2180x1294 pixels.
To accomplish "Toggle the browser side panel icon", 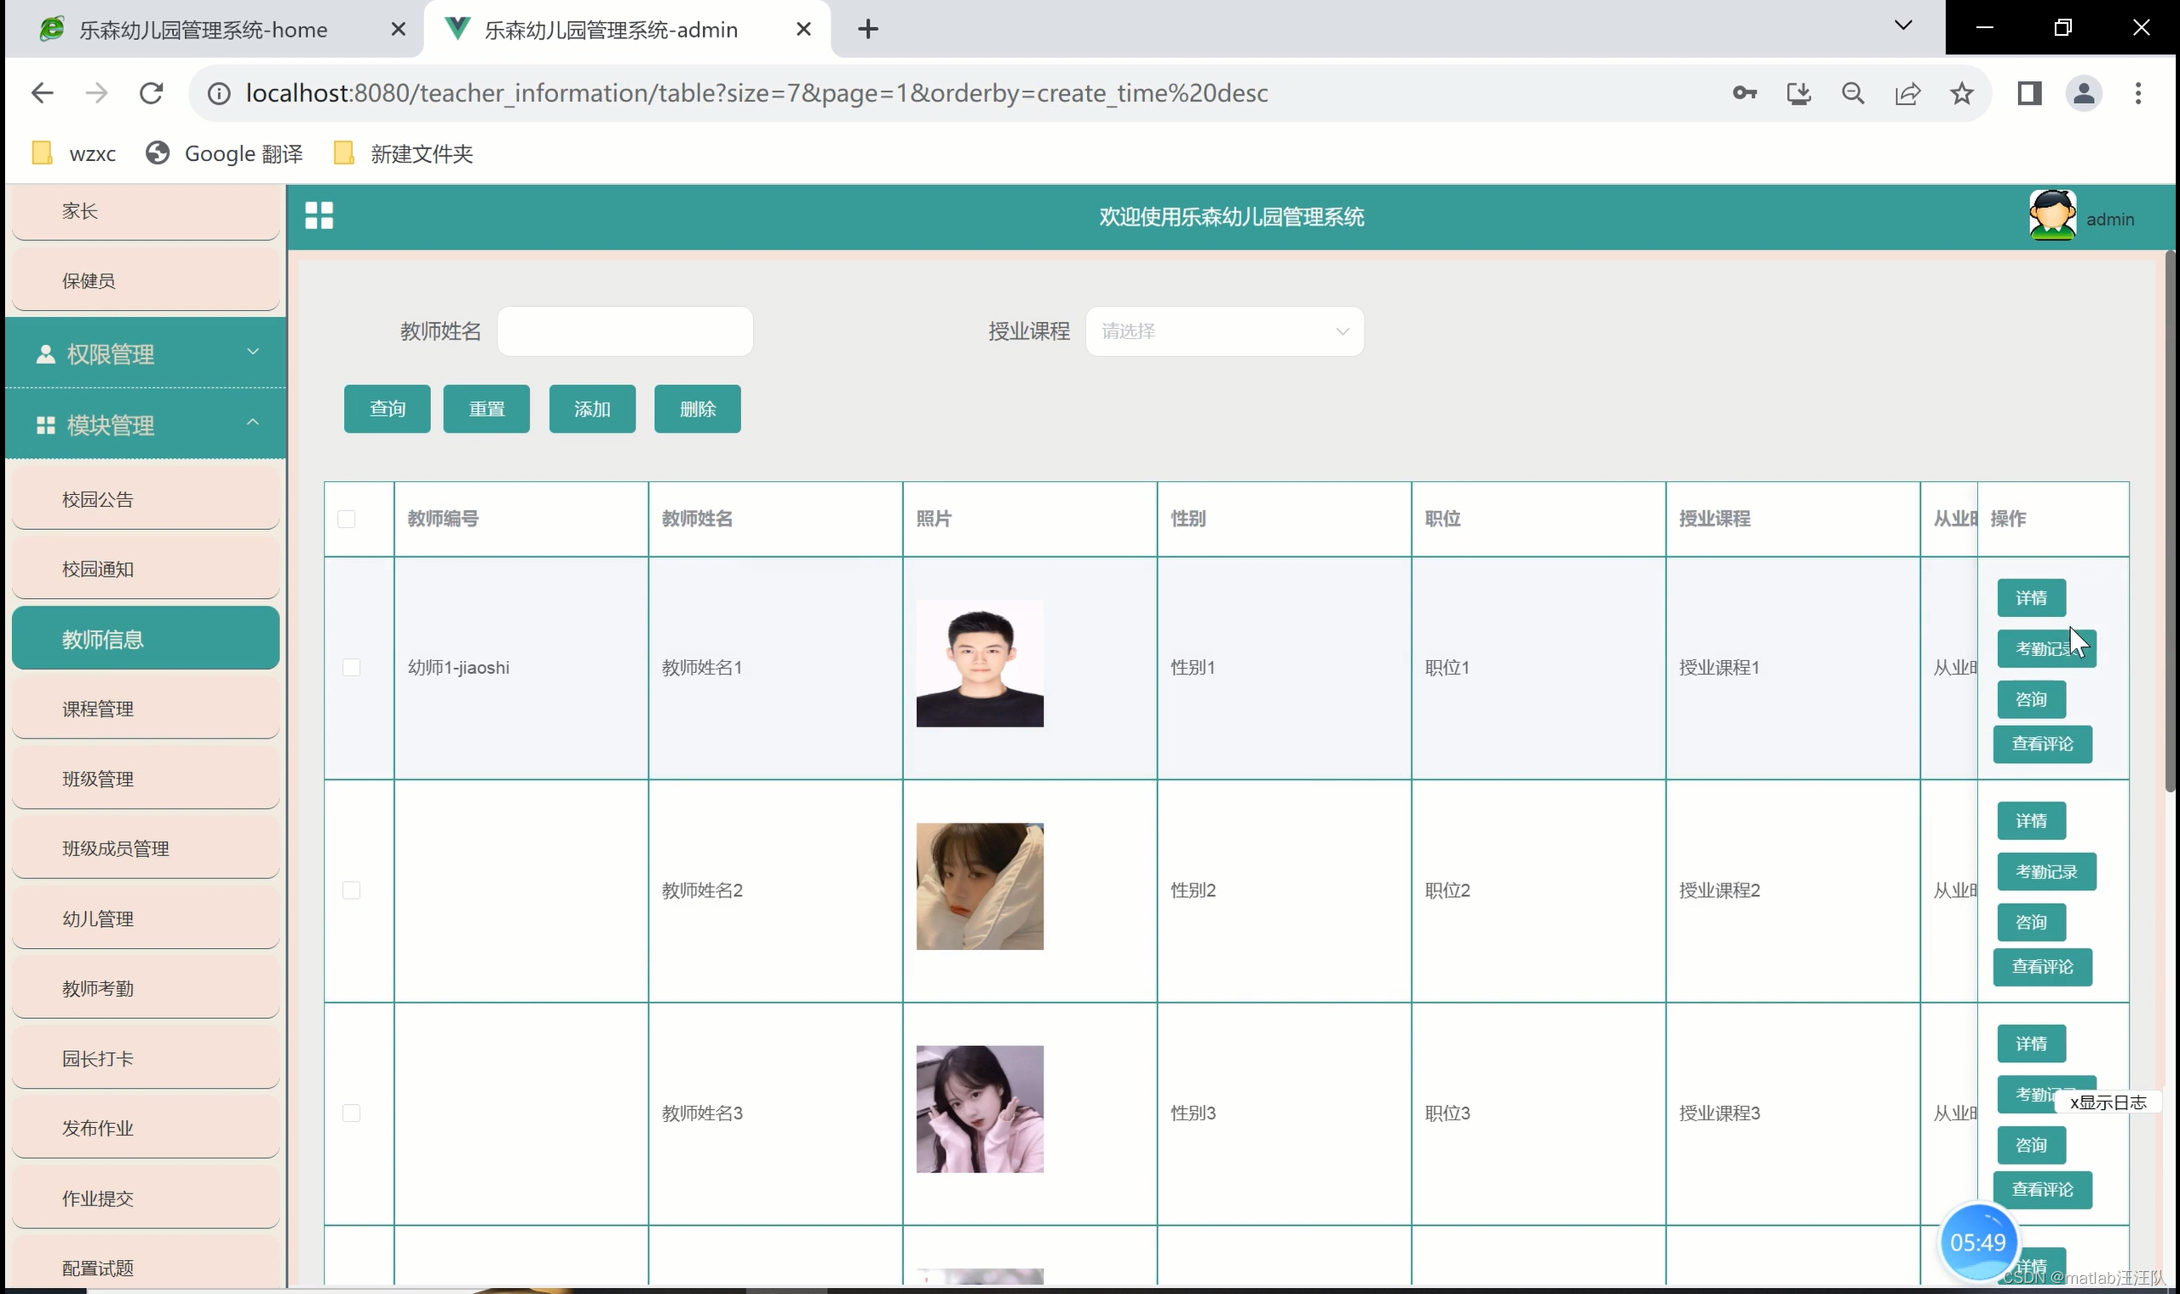I will [x=2029, y=94].
